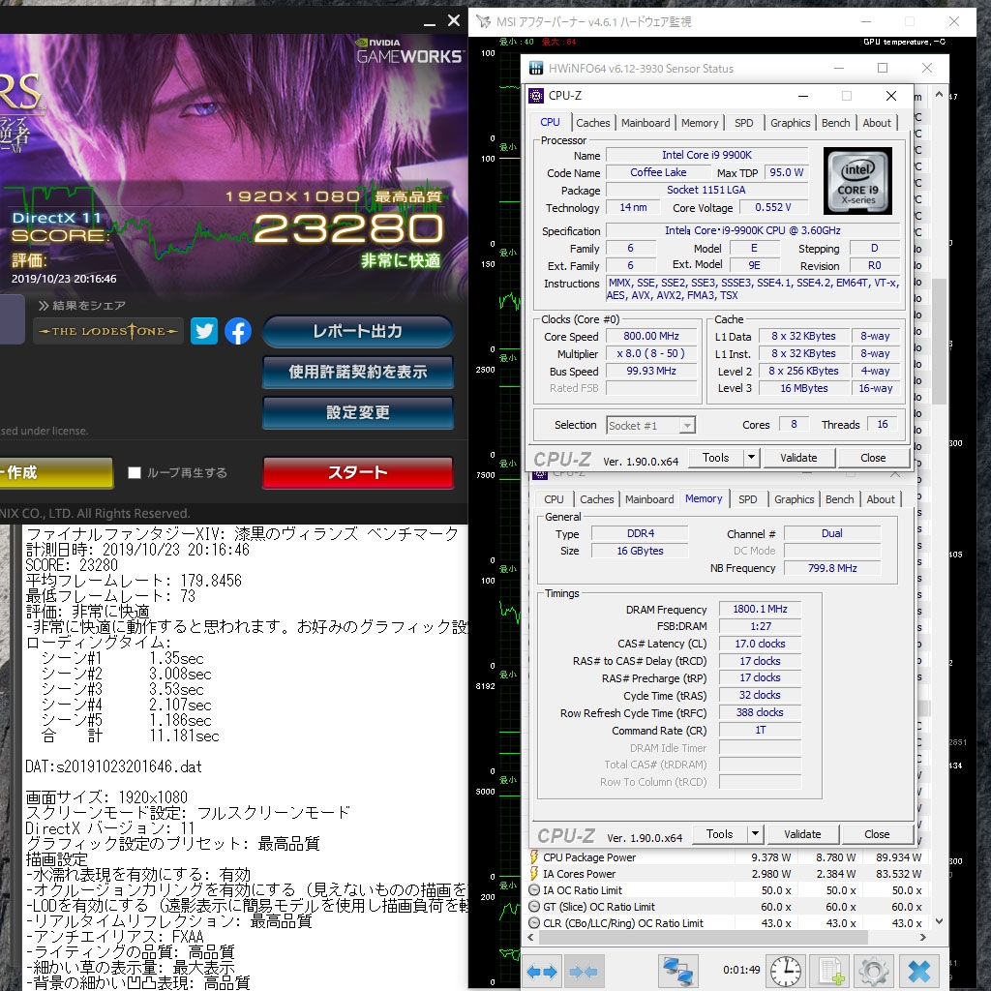Click Close button in front CPU-Z window
Screen dimensions: 991x991
[x=873, y=457]
